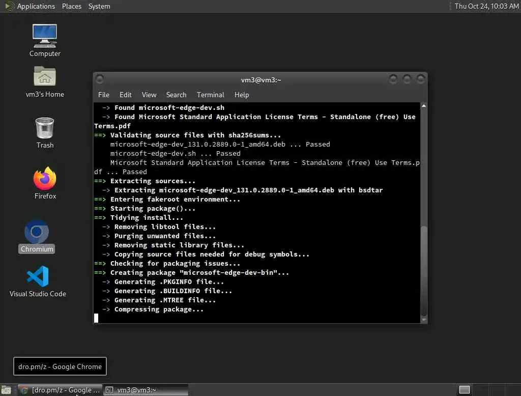This screenshot has width=521, height=396.
Task: Open the terminal File menu
Action: (104, 95)
